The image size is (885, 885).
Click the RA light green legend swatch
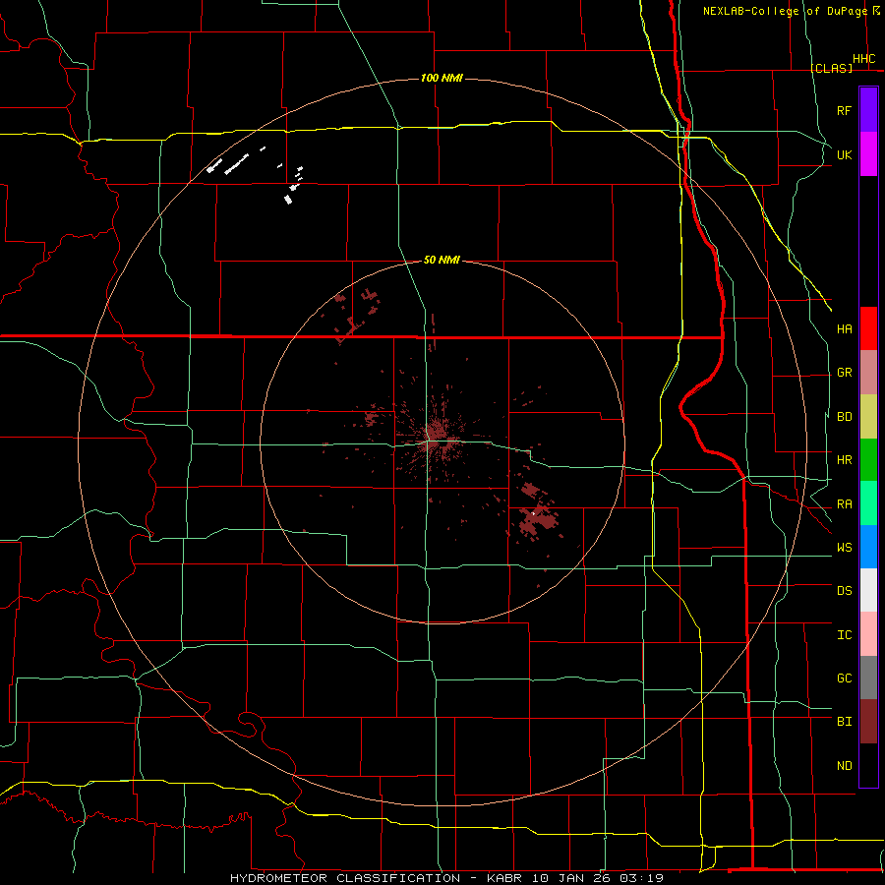pos(868,503)
